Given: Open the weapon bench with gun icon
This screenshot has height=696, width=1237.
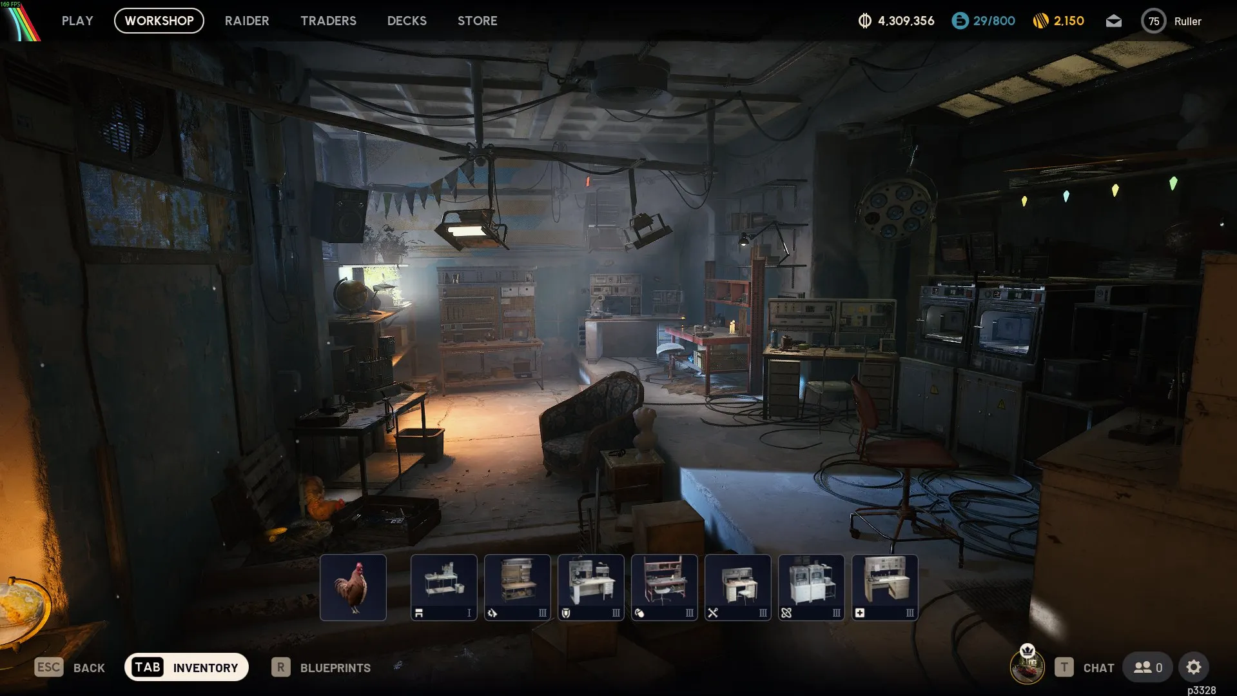Looking at the screenshot, I should [517, 587].
